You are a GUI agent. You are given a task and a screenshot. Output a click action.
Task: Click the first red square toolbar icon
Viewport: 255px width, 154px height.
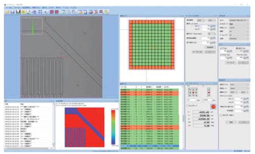[x=52, y=12]
